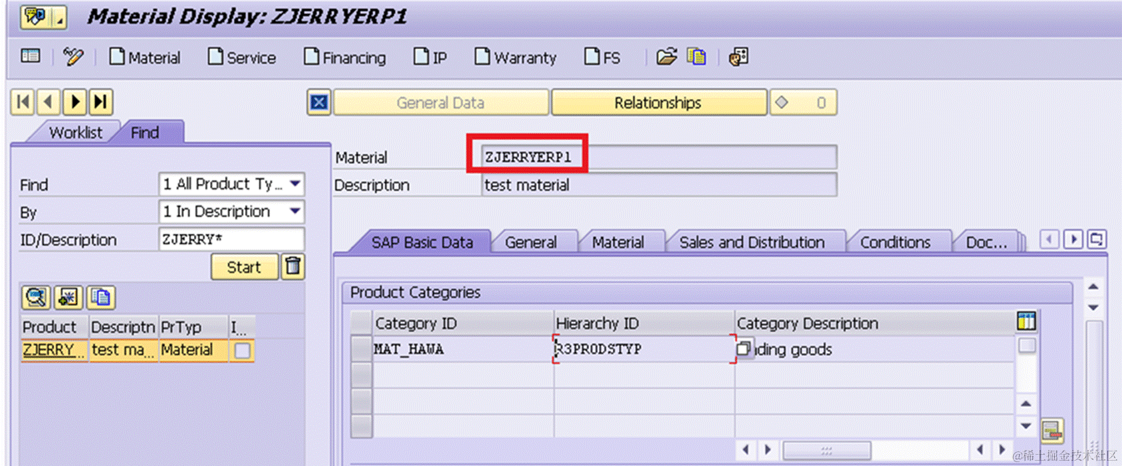Open General tab
Viewport: 1122px width, 466px height.
pos(530,242)
